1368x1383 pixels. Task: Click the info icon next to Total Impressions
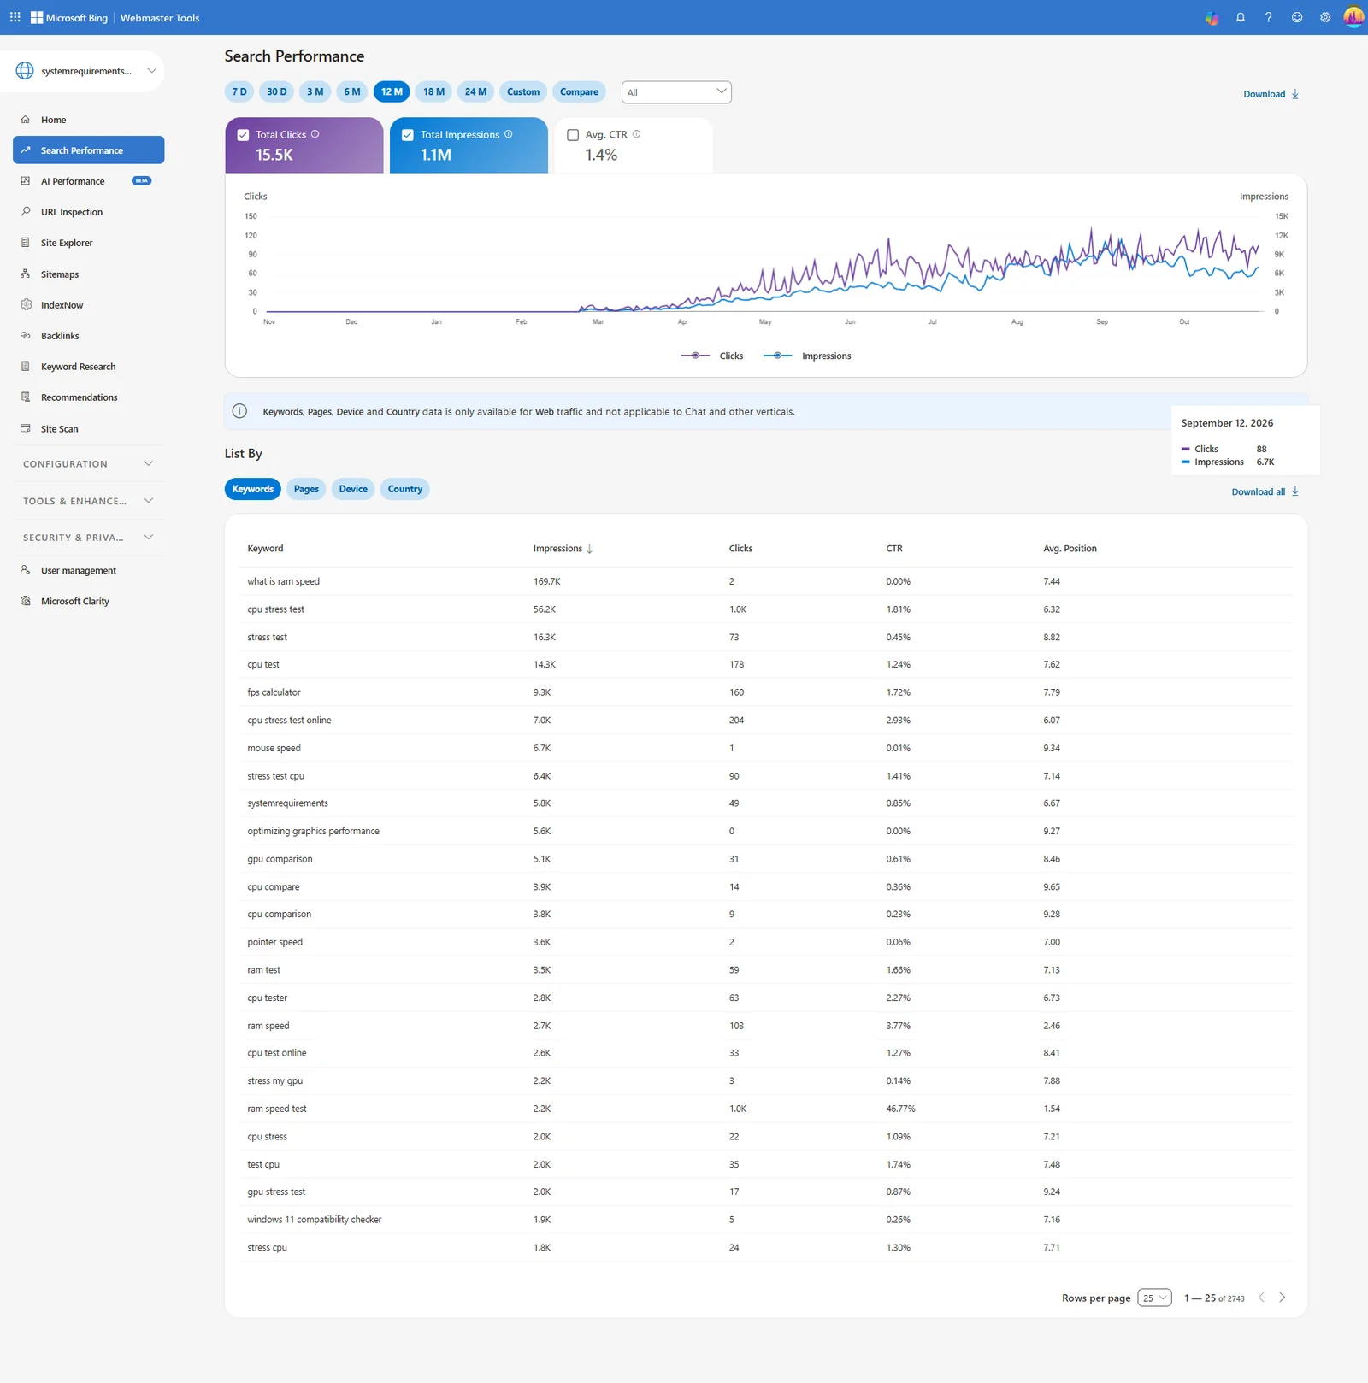coord(509,134)
